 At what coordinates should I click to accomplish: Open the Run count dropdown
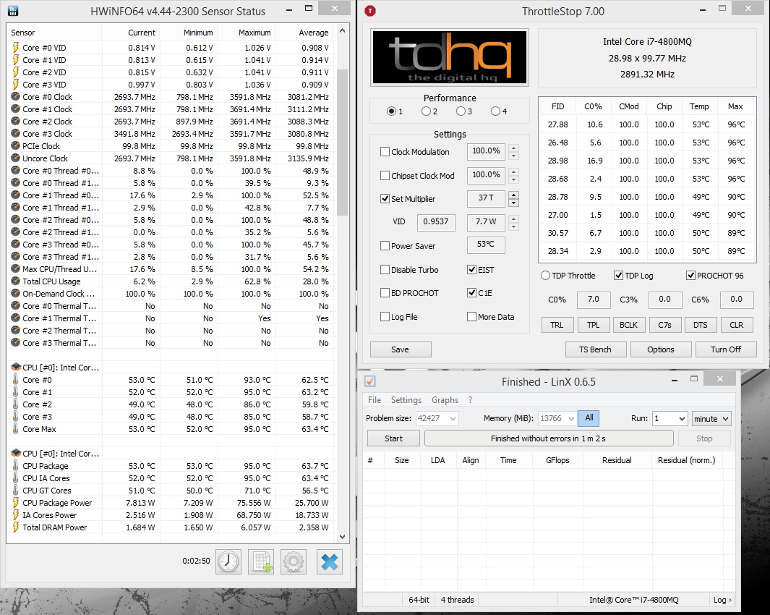pyautogui.click(x=682, y=419)
